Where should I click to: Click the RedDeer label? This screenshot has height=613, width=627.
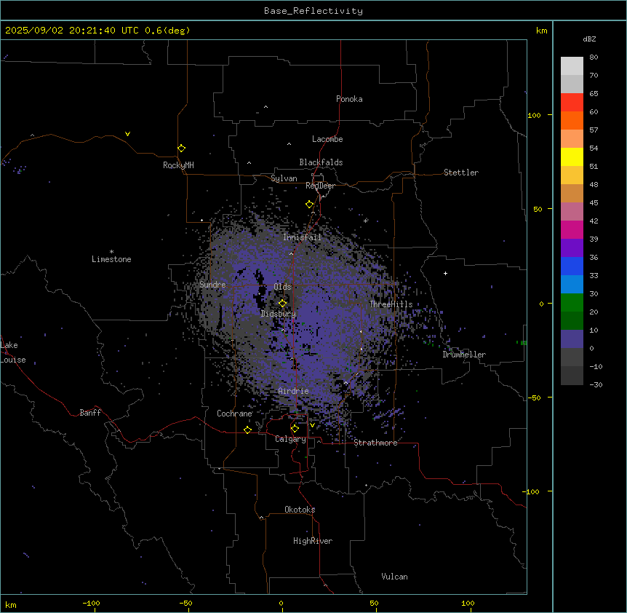pyautogui.click(x=320, y=186)
